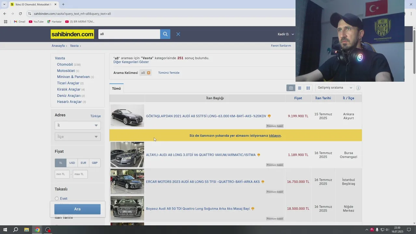416x234 pixels.
Task: Open Chrome apps grid in bookmarks bar
Action: click(x=6, y=22)
